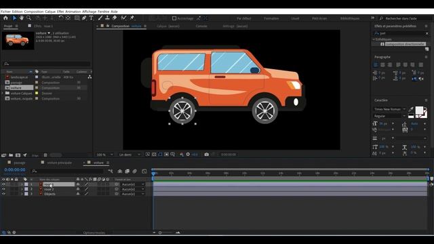
Task: Toggle shy switch on Objects layer
Action: point(78,194)
